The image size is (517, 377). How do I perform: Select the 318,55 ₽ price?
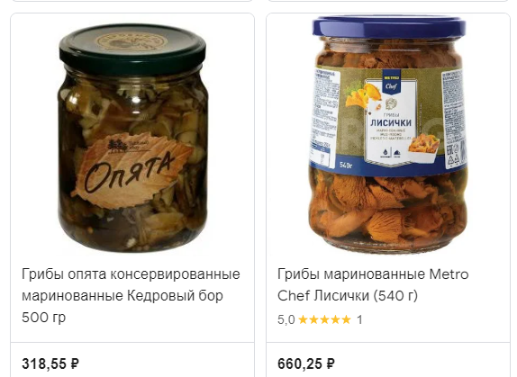coord(50,364)
